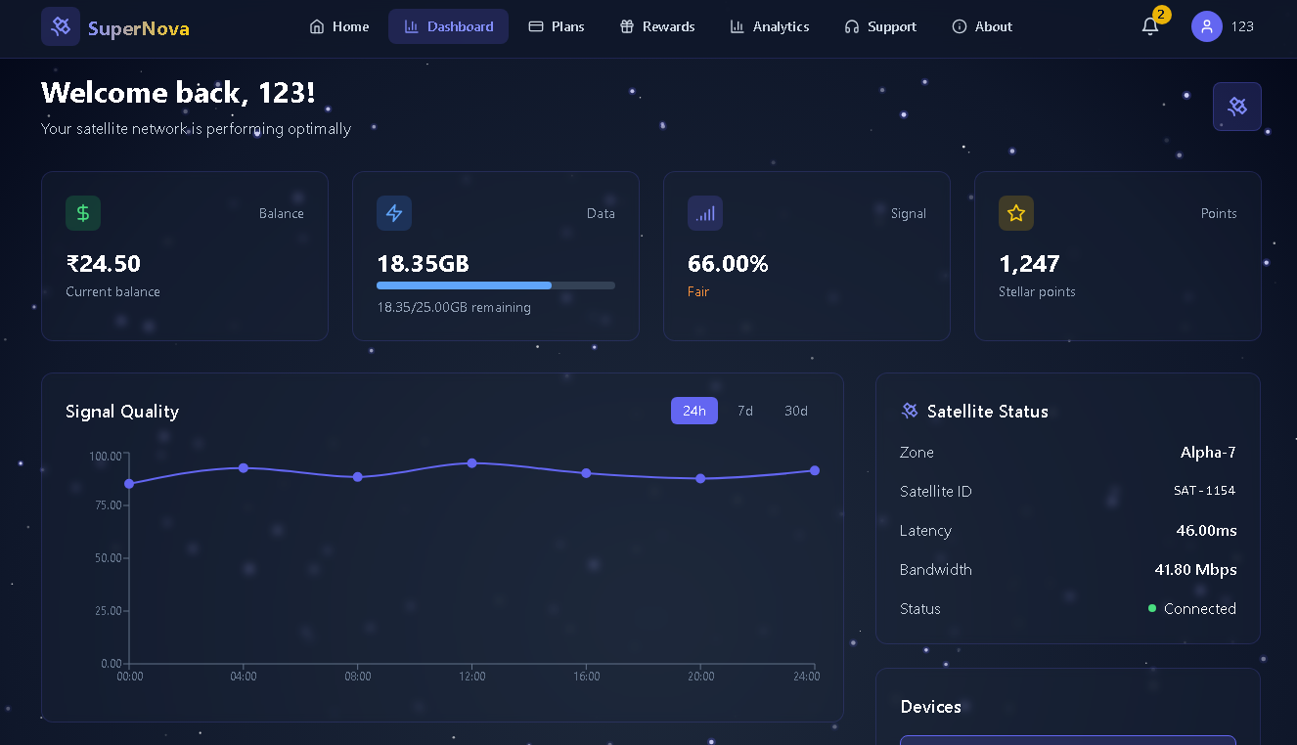Click the Alpha-7 zone value
The image size is (1297, 745).
click(1208, 452)
